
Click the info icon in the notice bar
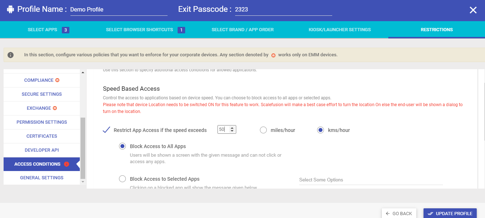(11, 55)
